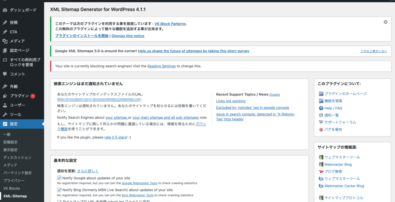395x202 pixels.
Task: Toggle Notify Google about updates checkbox
Action: click(59, 178)
